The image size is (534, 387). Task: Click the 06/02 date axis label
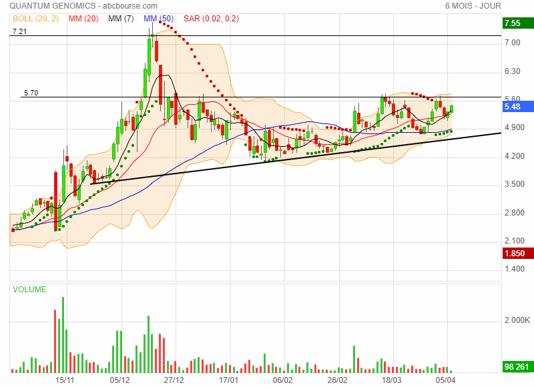coord(282,380)
